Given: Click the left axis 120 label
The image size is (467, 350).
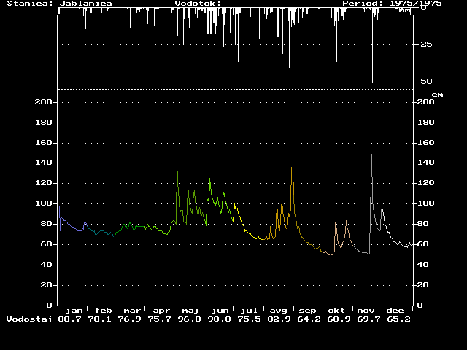Looking at the screenshot, I should [44, 183].
